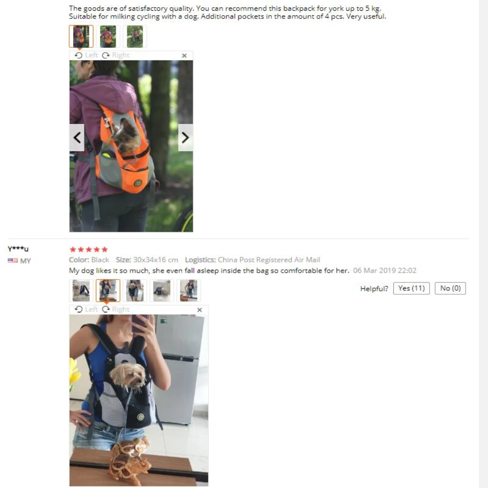The image size is (488, 488).
Task: Open first thumbnail of Y***u's review
Action: coord(81,291)
